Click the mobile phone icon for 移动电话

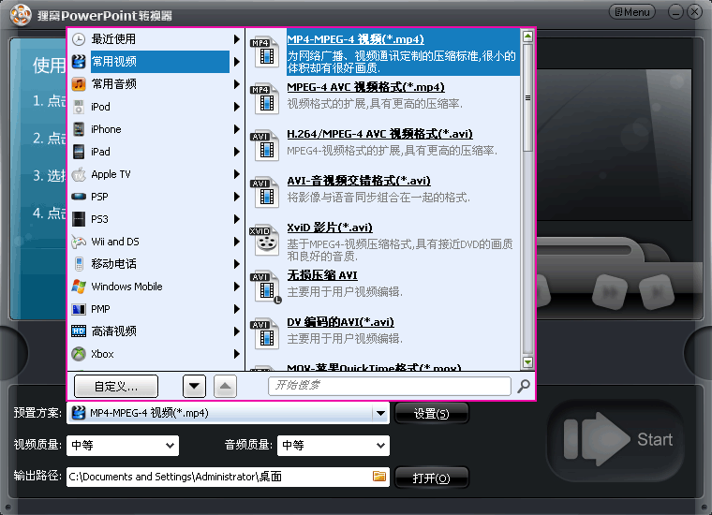79,264
